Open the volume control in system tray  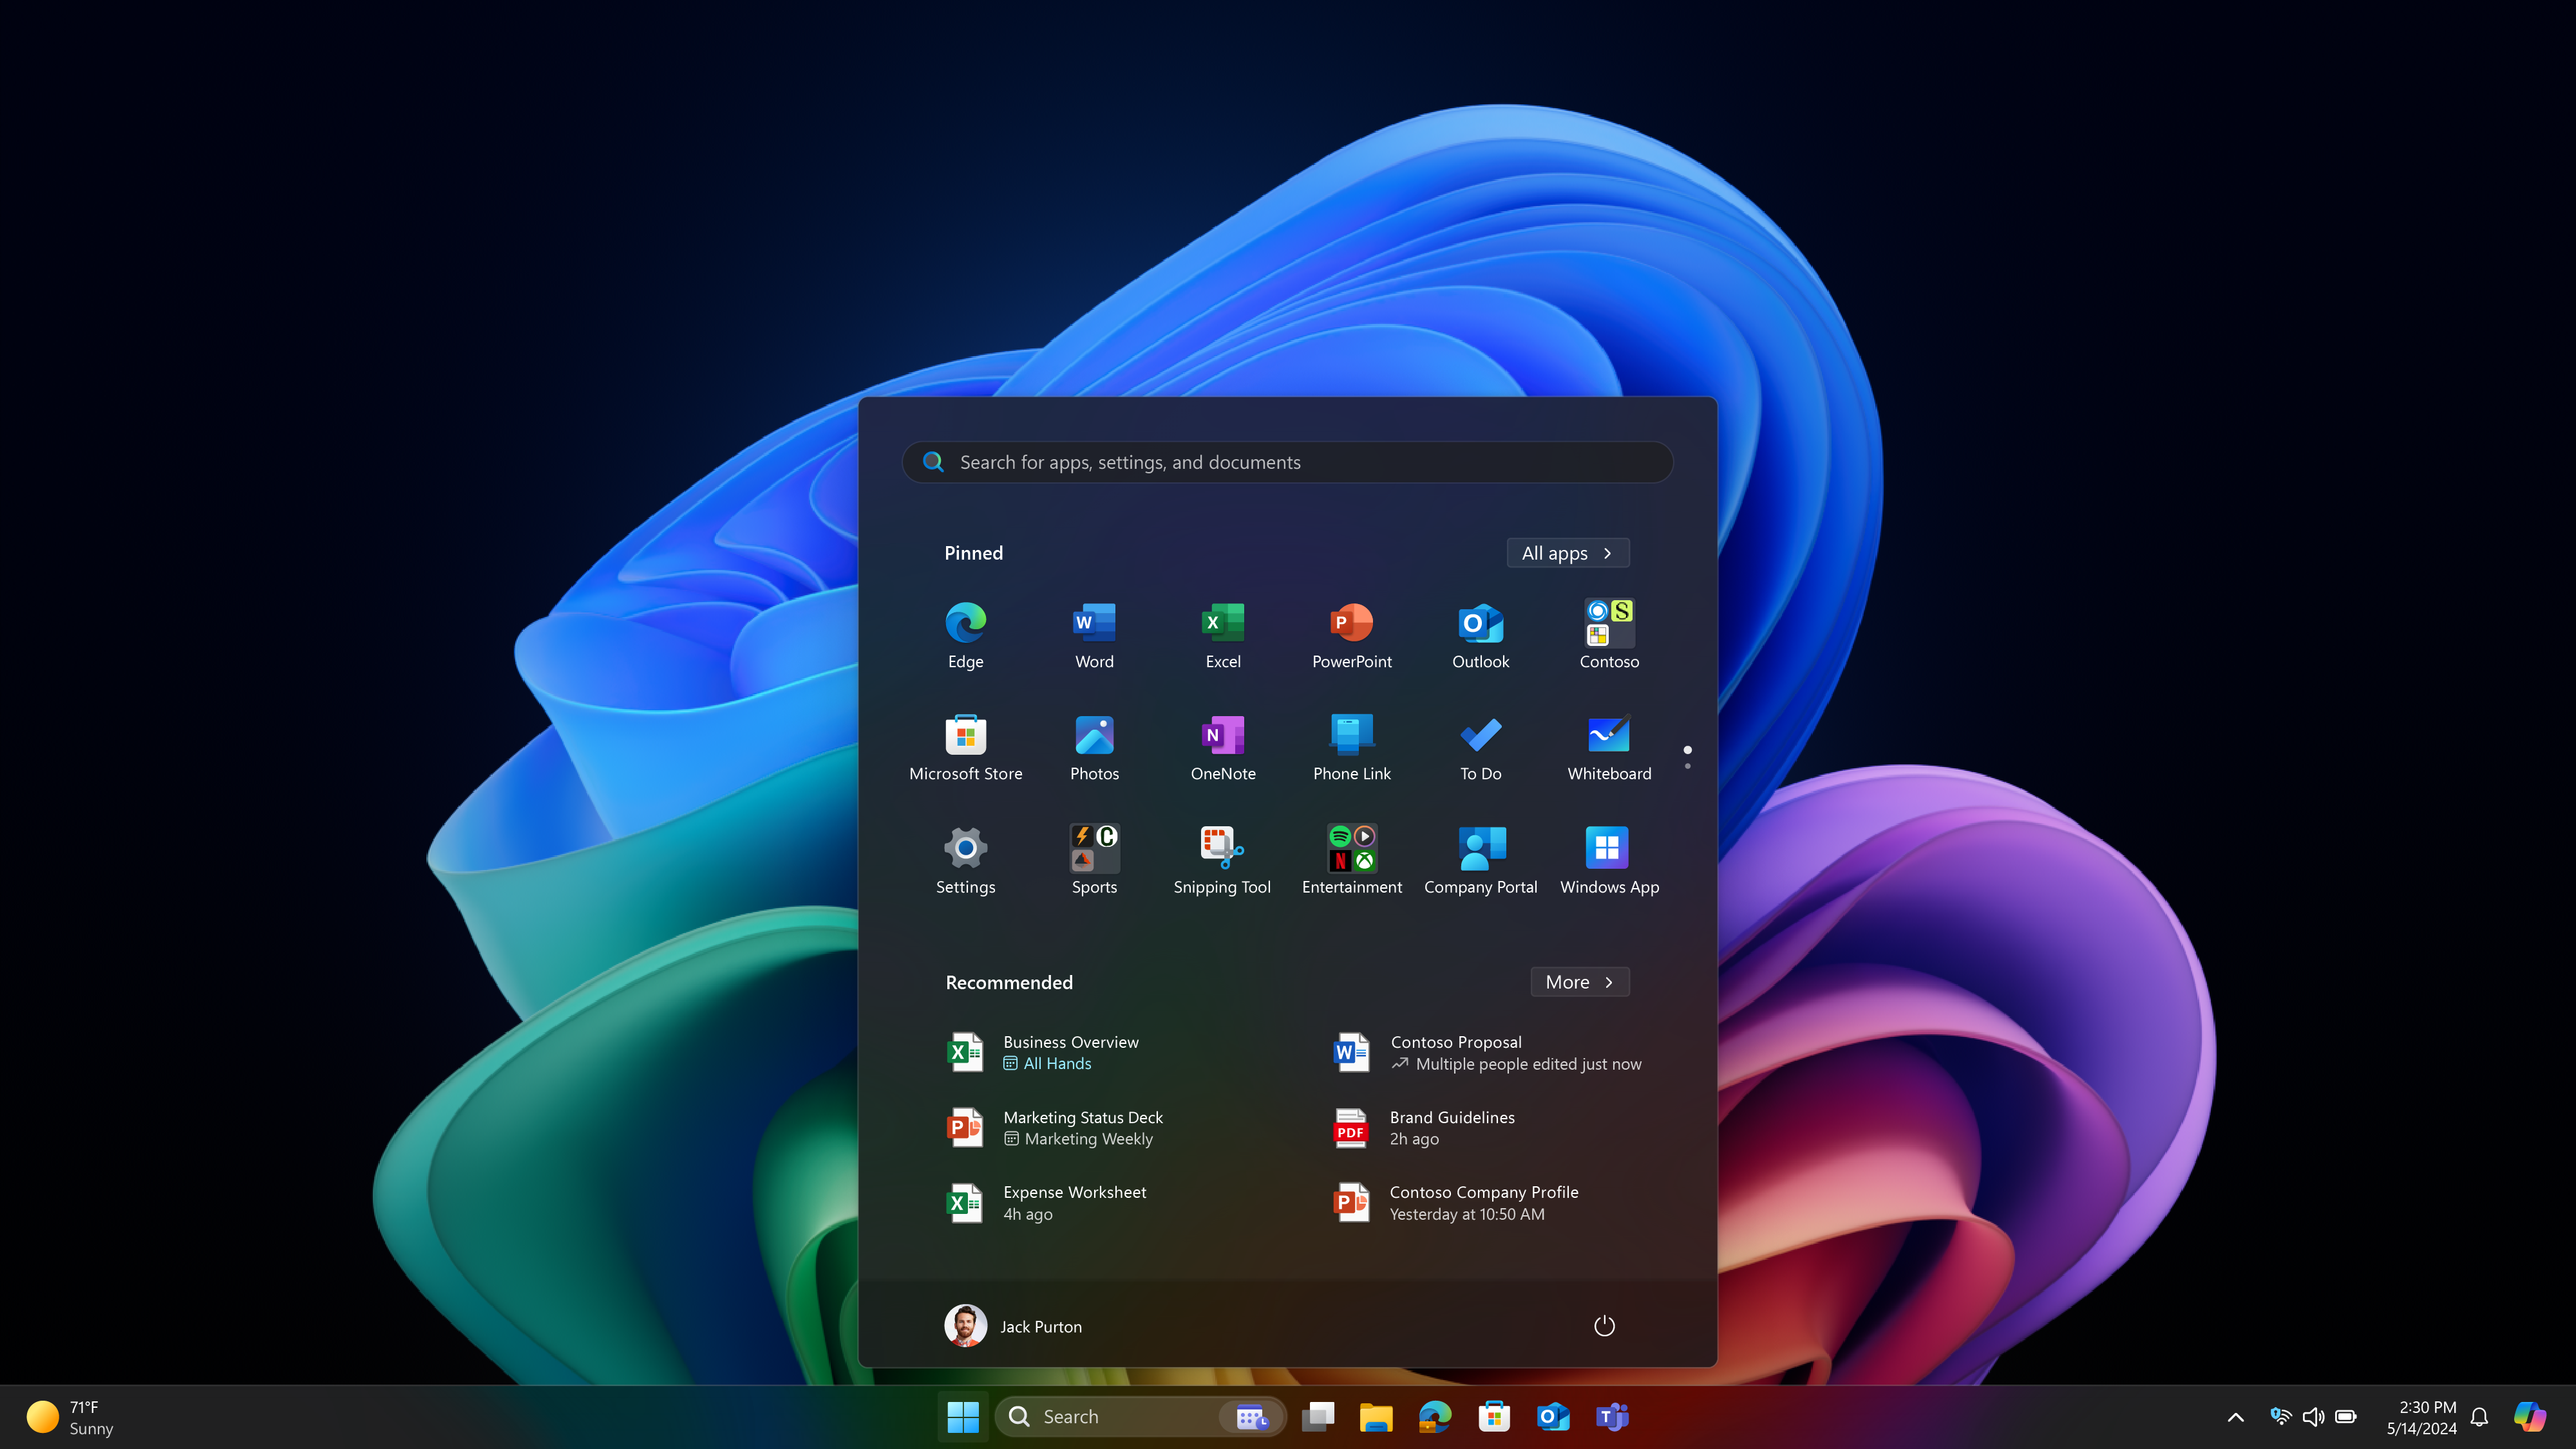(2313, 1417)
